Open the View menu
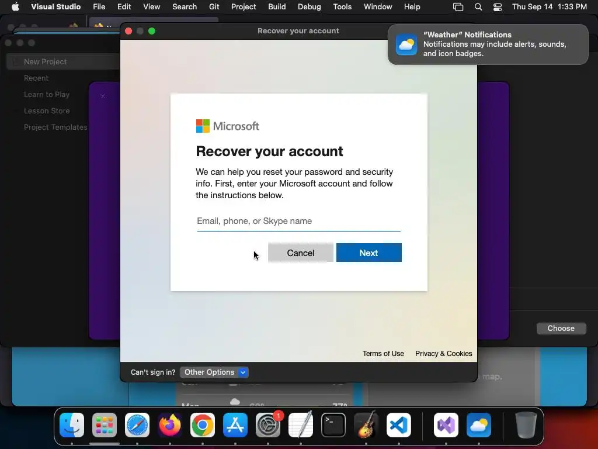 tap(151, 6)
